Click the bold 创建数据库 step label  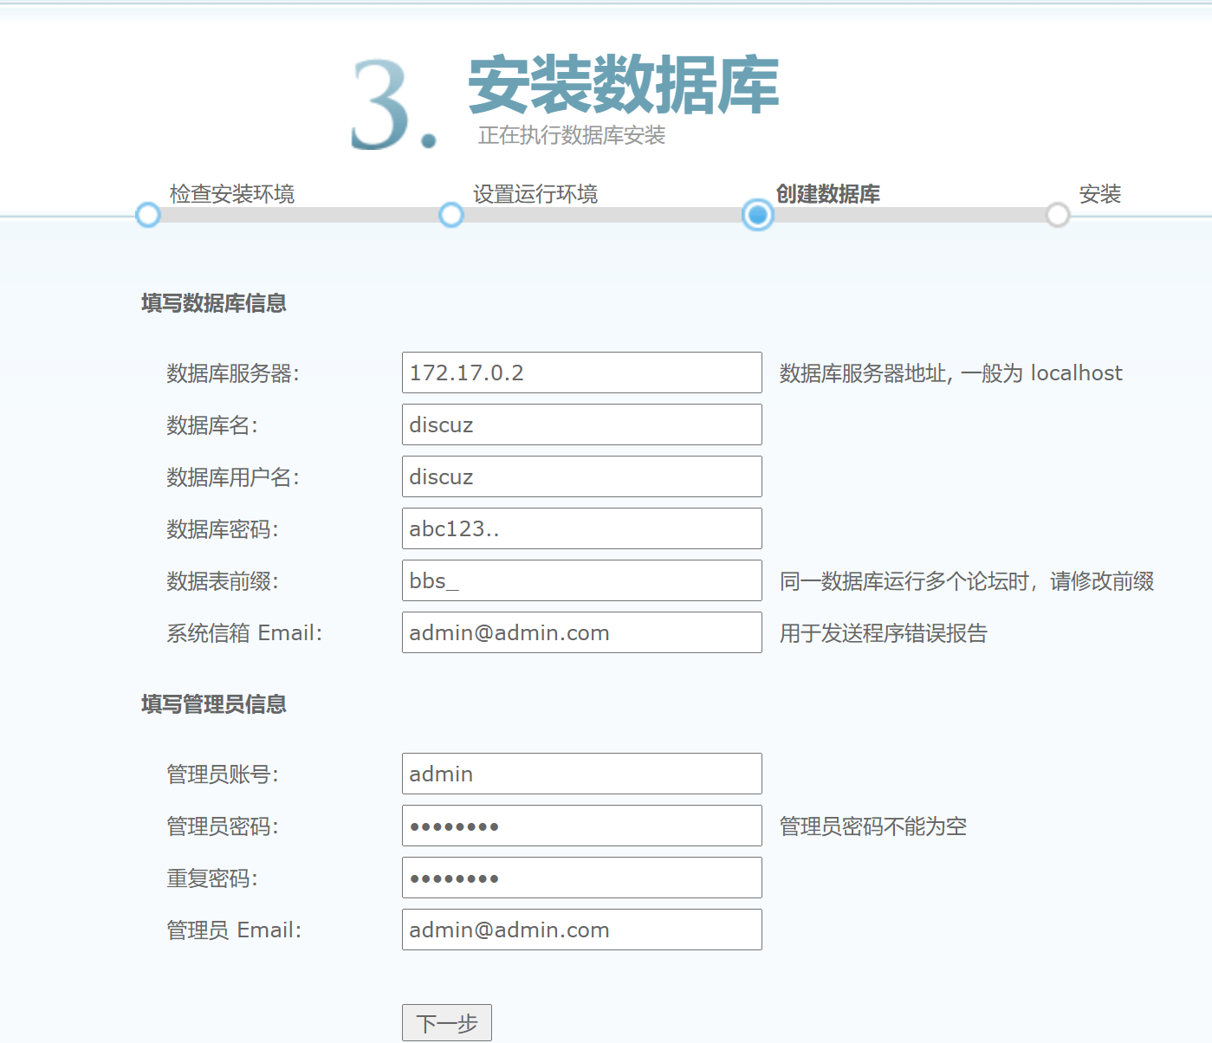(828, 194)
